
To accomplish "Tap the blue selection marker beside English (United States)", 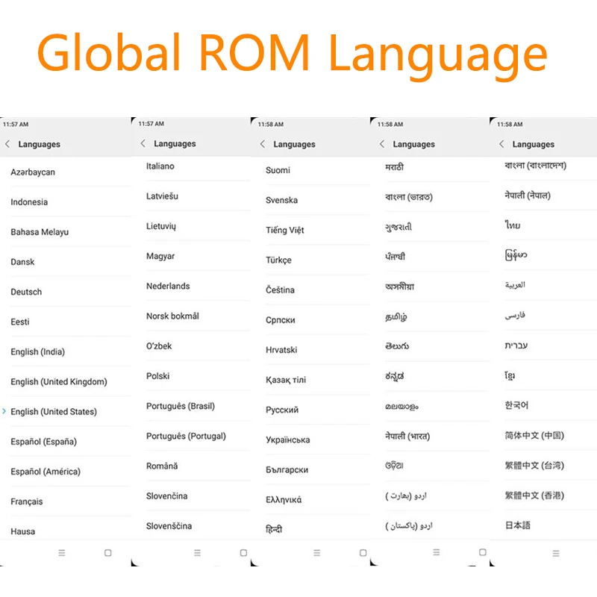I will 4,411.
